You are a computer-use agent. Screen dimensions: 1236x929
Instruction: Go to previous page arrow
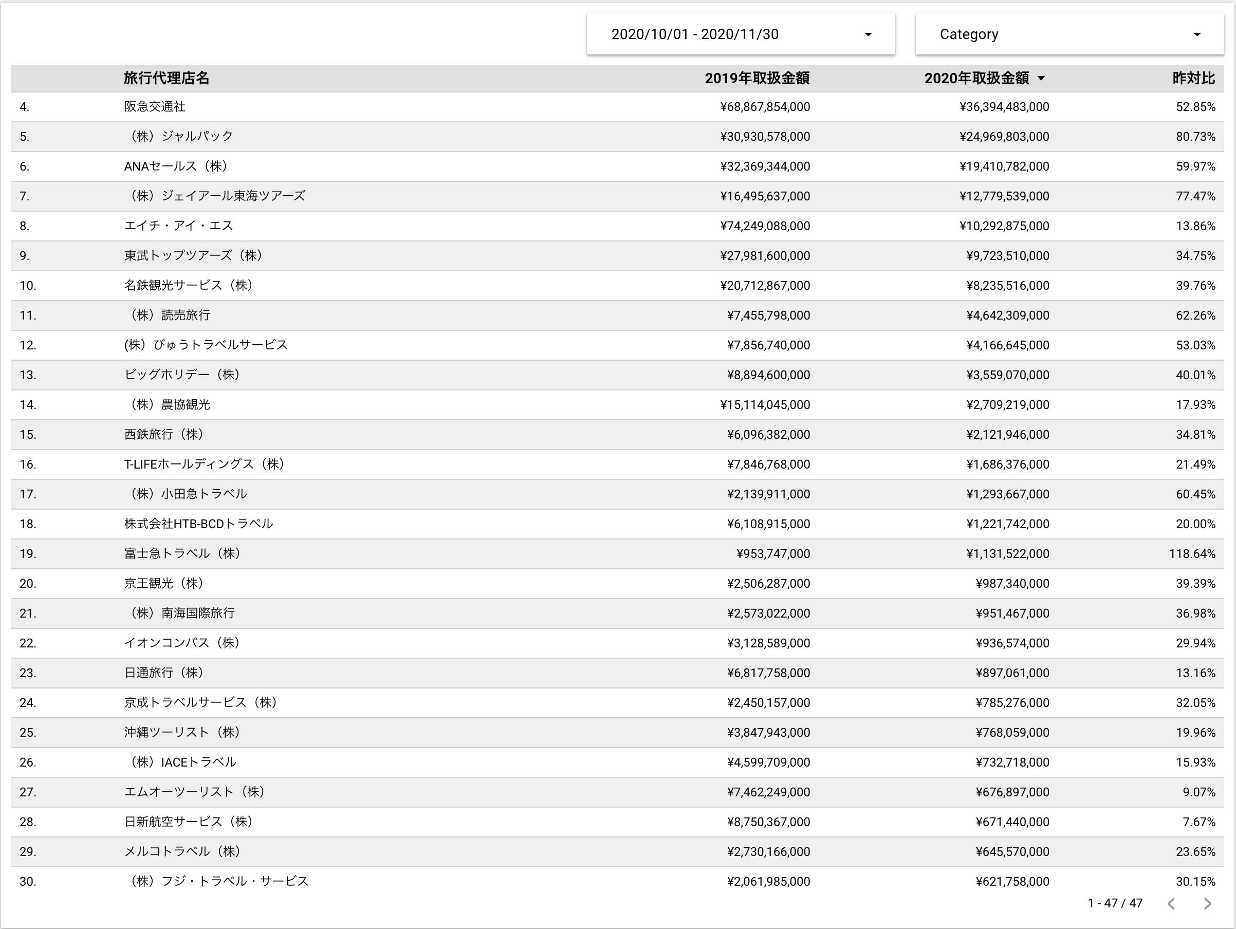pyautogui.click(x=1172, y=904)
